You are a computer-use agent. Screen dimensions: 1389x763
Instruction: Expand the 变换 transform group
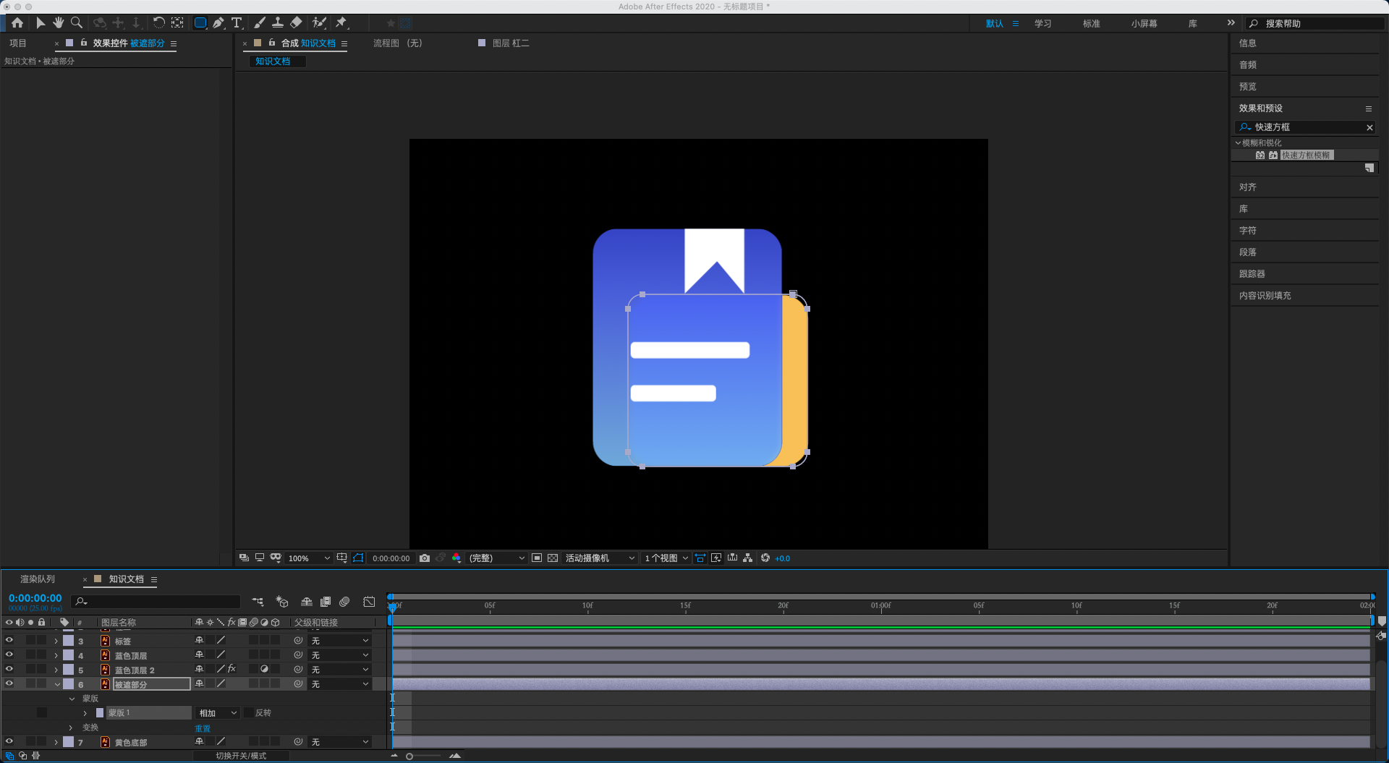click(71, 728)
